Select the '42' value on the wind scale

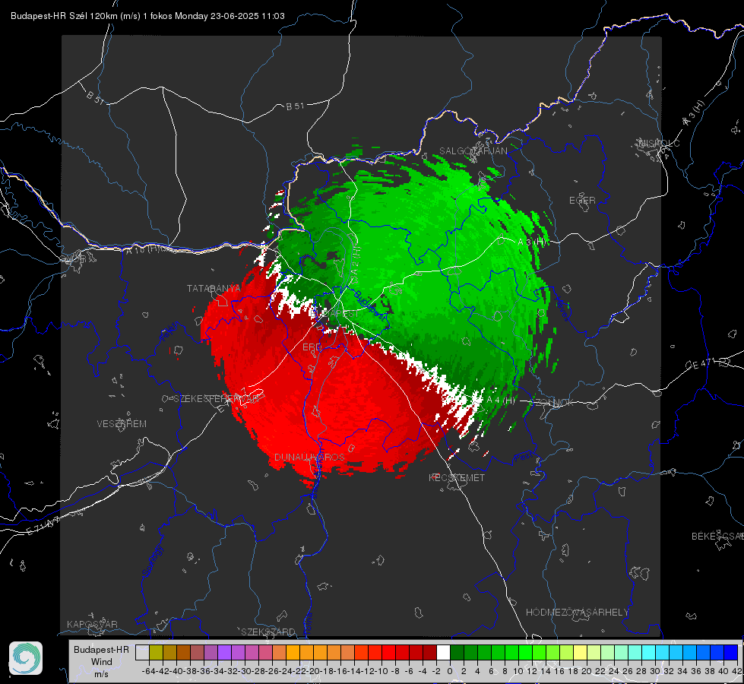[x=736, y=671]
